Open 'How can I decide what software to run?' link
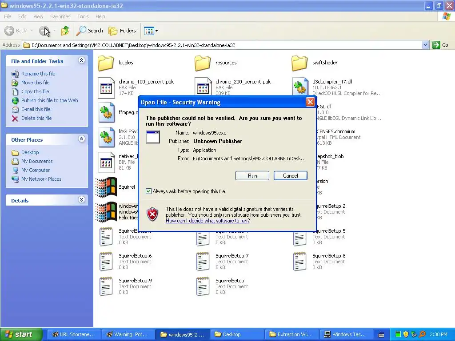The image size is (455, 341). (208, 221)
